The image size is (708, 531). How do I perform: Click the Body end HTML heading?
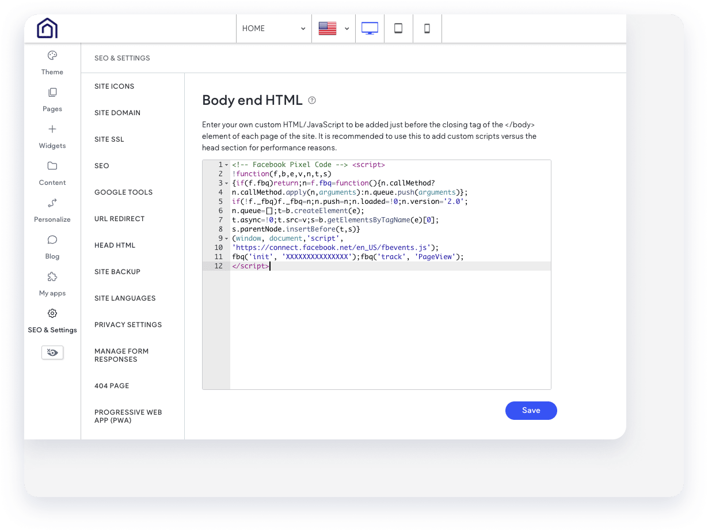pyautogui.click(x=252, y=100)
